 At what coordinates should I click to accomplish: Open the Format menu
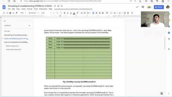coord(30,9)
